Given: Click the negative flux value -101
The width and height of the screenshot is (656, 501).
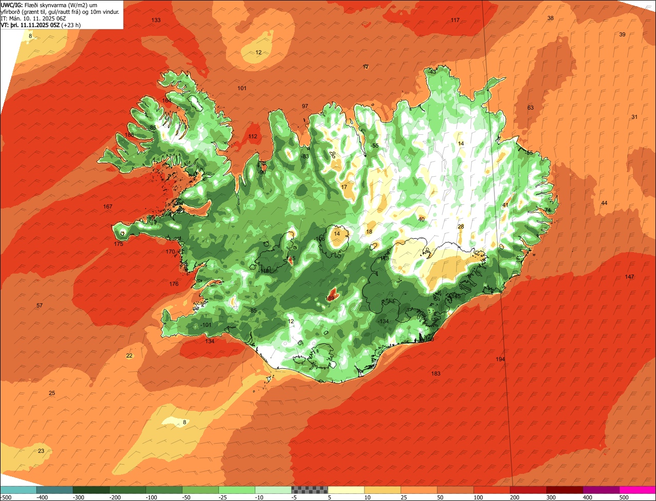Looking at the screenshot, I should 206,325.
